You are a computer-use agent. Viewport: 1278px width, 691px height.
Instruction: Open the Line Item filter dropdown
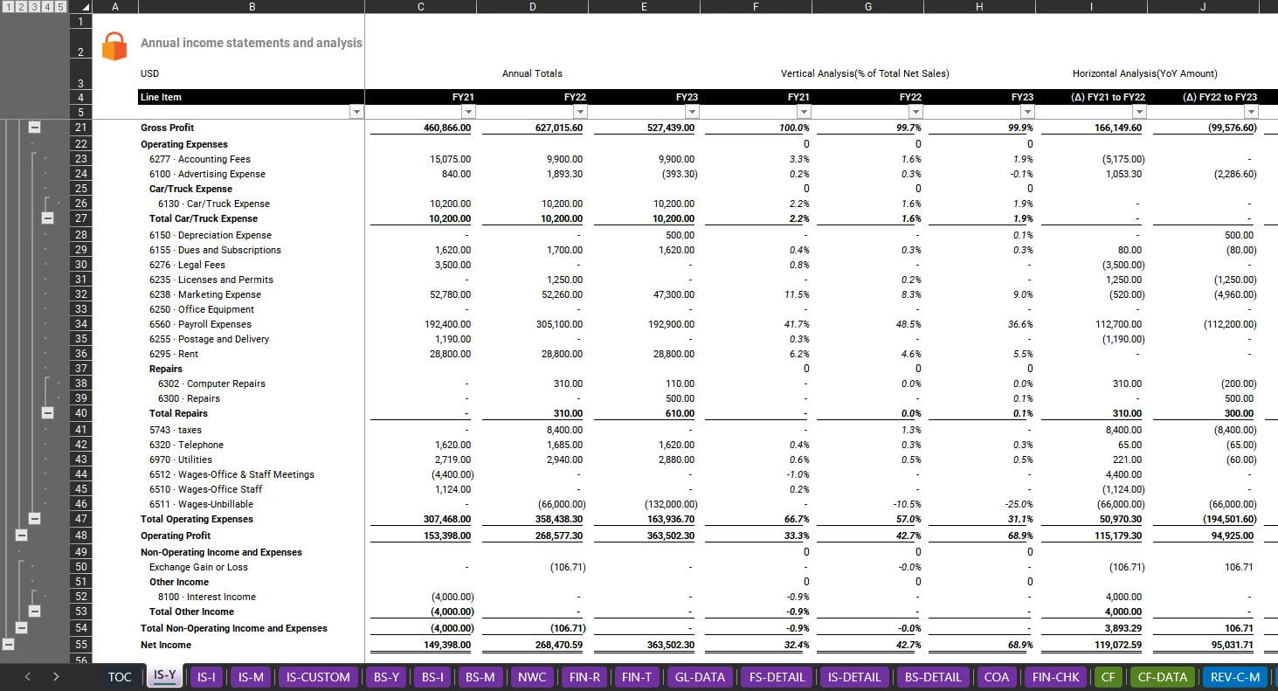(356, 112)
